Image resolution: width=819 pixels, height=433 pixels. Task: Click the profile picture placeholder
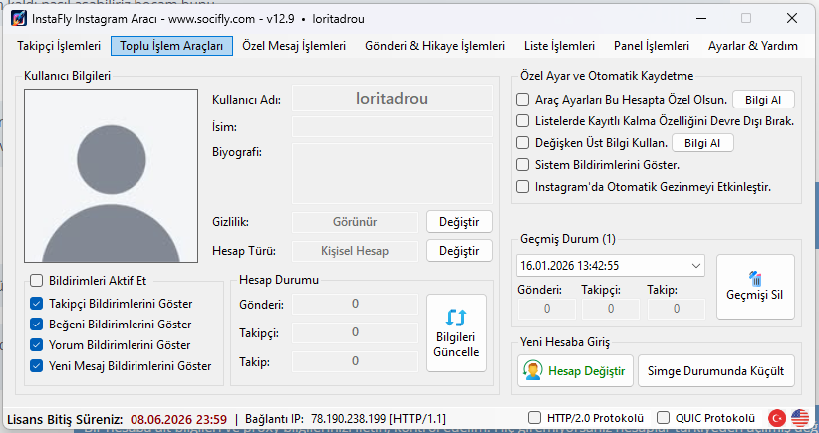111,175
